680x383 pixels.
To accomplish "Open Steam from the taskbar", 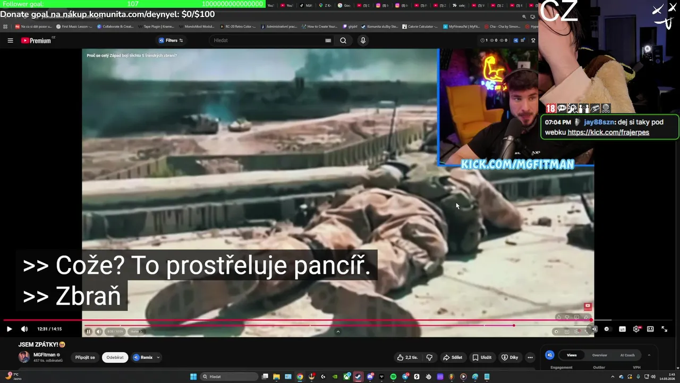I will [x=358, y=377].
